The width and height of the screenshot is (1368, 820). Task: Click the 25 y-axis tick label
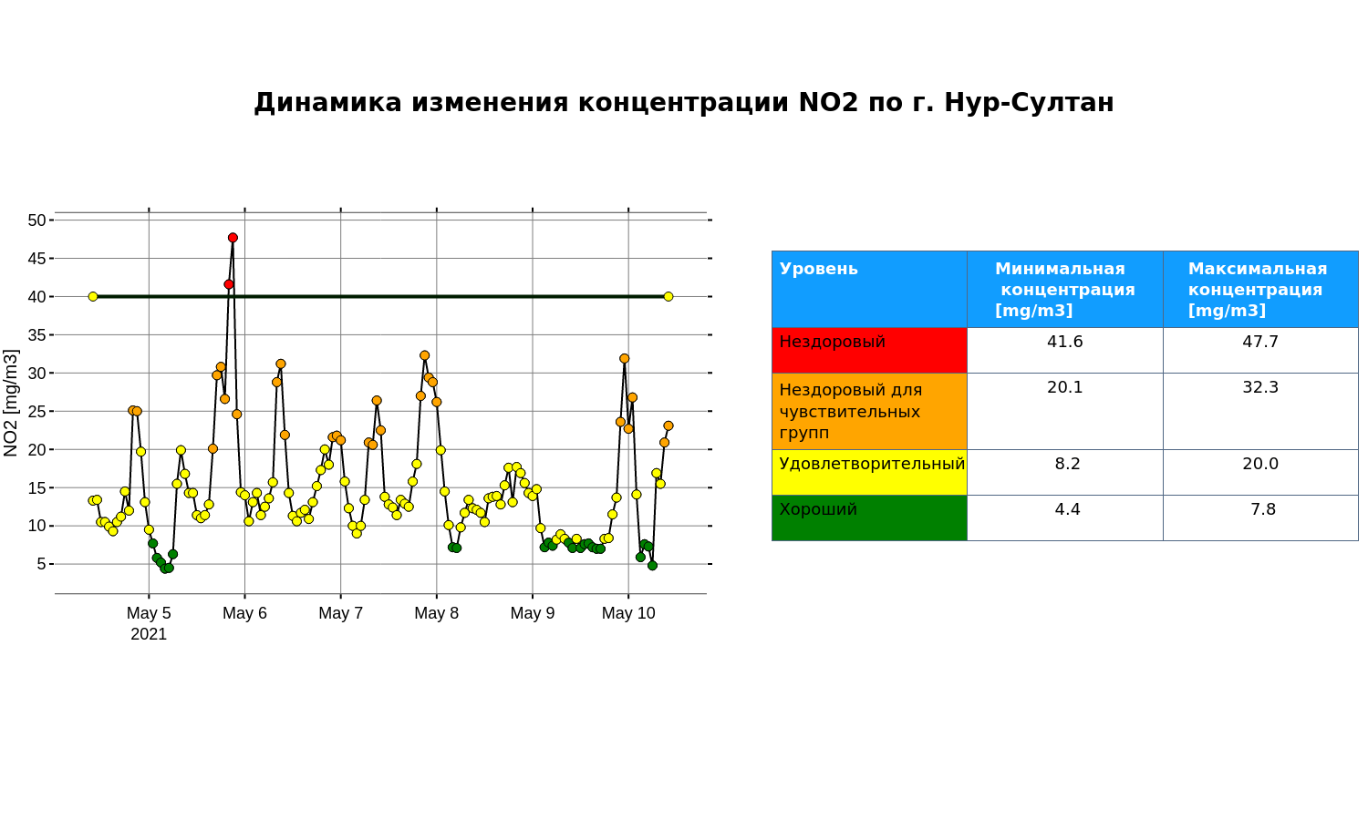(36, 412)
